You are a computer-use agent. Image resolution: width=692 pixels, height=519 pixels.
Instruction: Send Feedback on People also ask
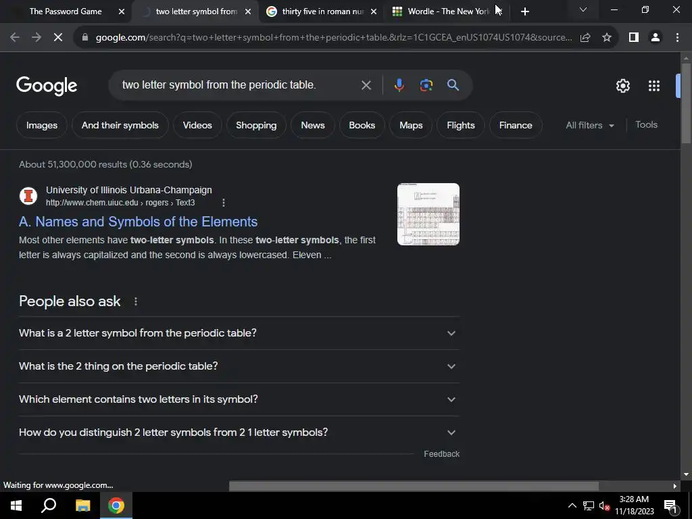click(x=441, y=454)
